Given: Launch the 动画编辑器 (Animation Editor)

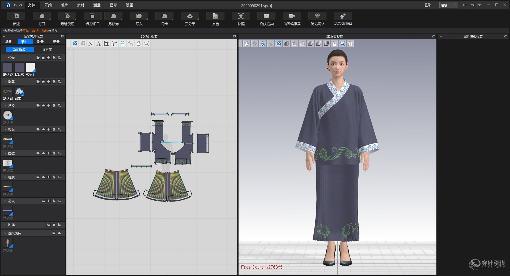Looking at the screenshot, I should click(292, 19).
